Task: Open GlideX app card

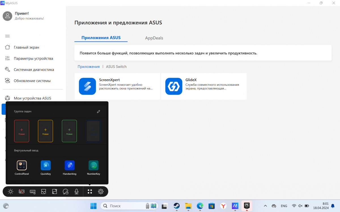Action: tap(204, 86)
